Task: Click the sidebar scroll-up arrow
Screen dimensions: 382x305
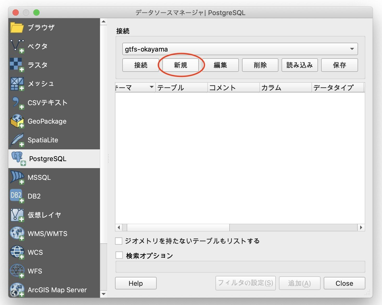Action: click(x=104, y=22)
